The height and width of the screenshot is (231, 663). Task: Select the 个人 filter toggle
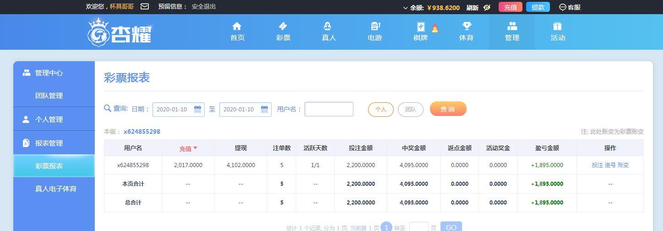(381, 110)
